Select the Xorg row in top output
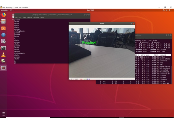This screenshot has height=124, width=174. click(153, 63)
